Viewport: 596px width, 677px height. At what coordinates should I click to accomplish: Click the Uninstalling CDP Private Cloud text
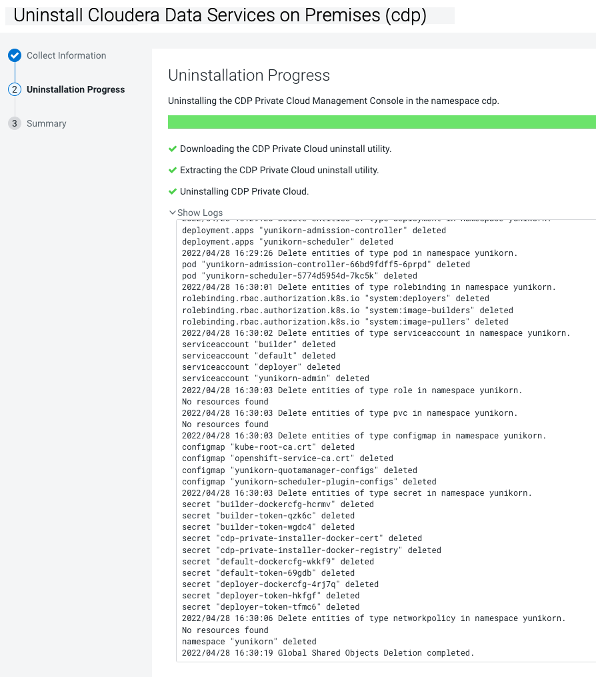244,191
